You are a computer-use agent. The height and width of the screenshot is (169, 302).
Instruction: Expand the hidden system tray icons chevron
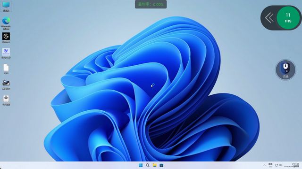click(264, 165)
